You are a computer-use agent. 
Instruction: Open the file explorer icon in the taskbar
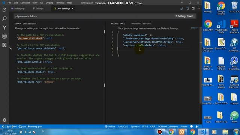tap(225, 132)
